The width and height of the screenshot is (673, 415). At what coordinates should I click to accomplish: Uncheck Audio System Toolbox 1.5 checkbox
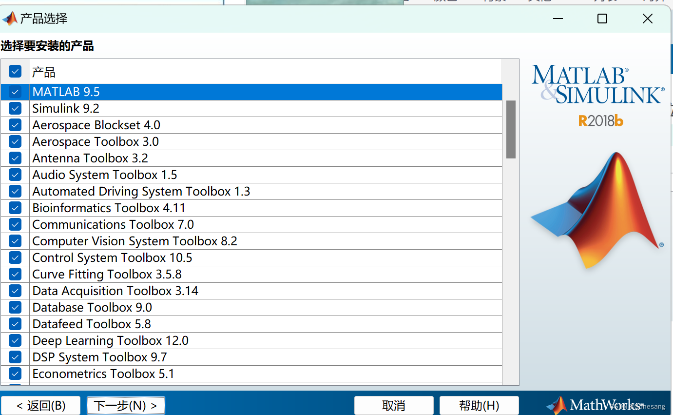pos(15,175)
